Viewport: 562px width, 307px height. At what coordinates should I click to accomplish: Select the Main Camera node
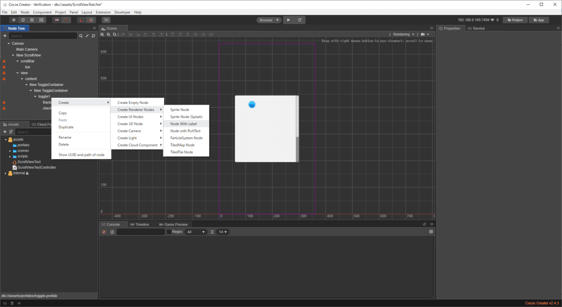[x=27, y=49]
